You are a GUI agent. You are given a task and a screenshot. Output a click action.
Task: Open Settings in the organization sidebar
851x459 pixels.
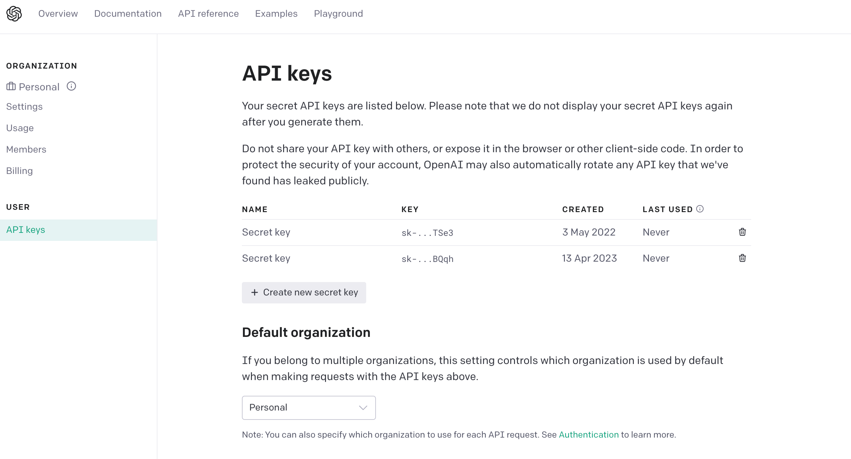(x=24, y=107)
